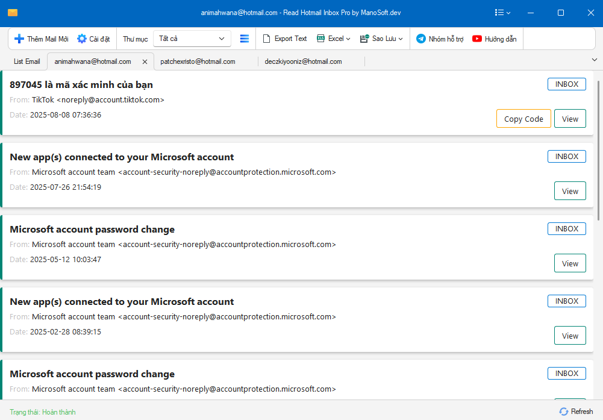
Task: Select the date 2025-08-08 07:36:36
Action: (66, 115)
